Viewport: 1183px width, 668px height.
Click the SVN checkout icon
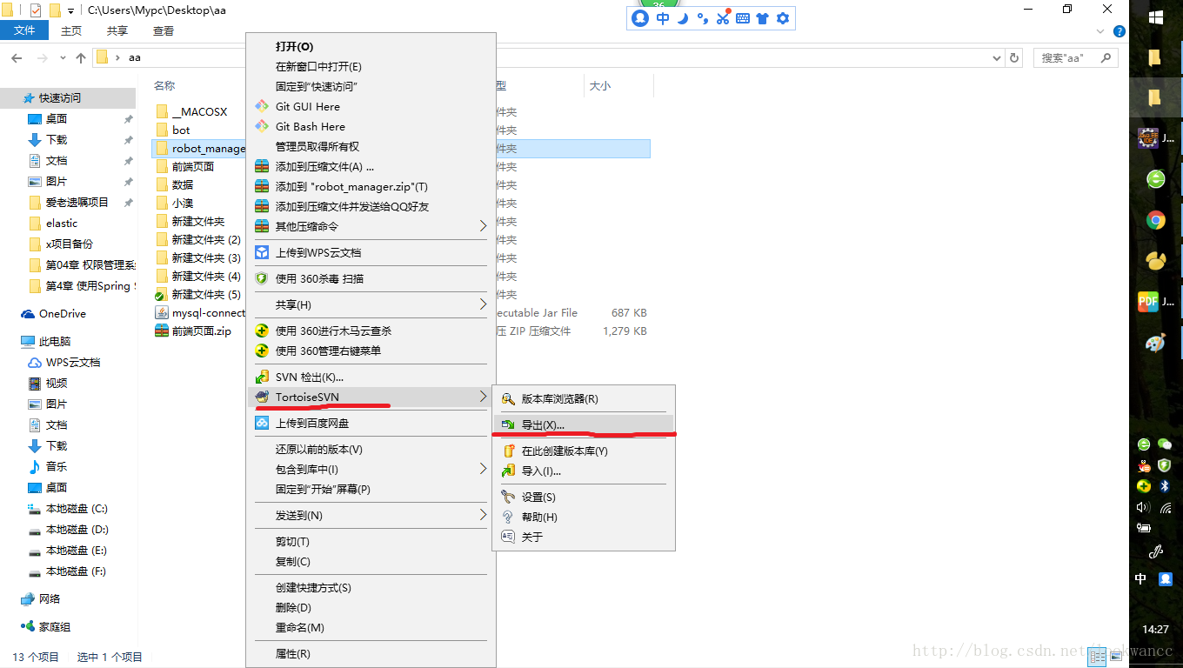tap(262, 377)
